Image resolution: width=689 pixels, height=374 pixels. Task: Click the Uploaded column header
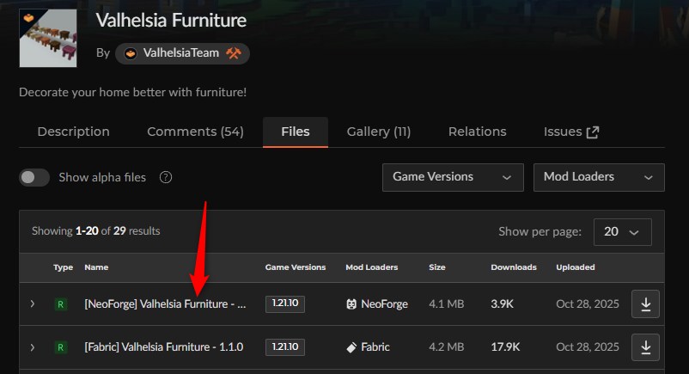(576, 267)
